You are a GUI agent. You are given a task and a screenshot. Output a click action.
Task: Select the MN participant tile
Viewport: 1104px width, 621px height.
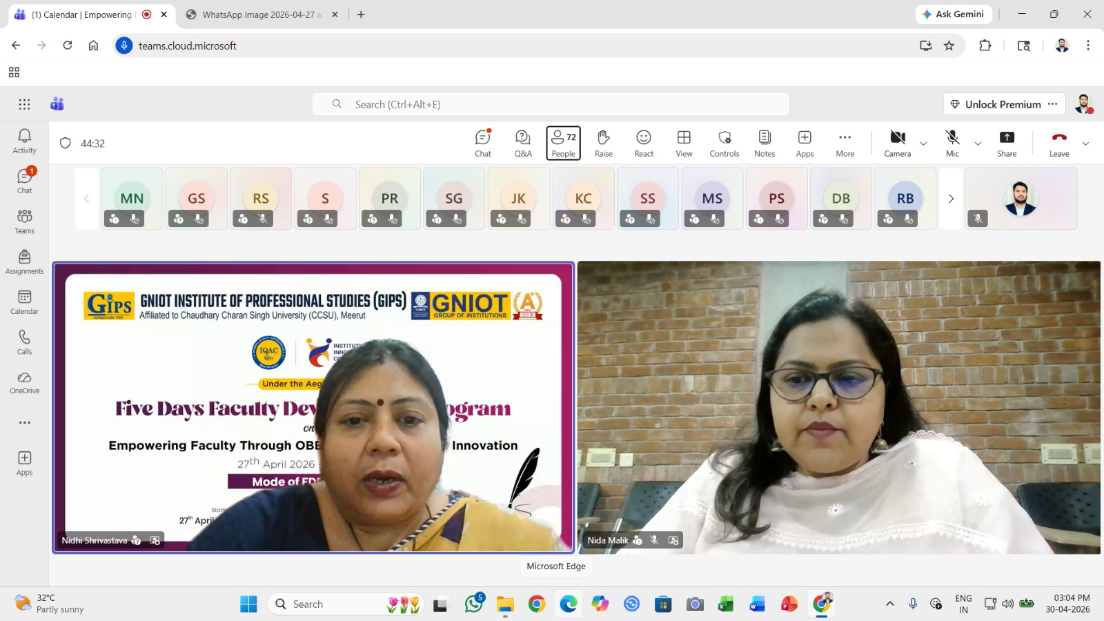coord(132,199)
